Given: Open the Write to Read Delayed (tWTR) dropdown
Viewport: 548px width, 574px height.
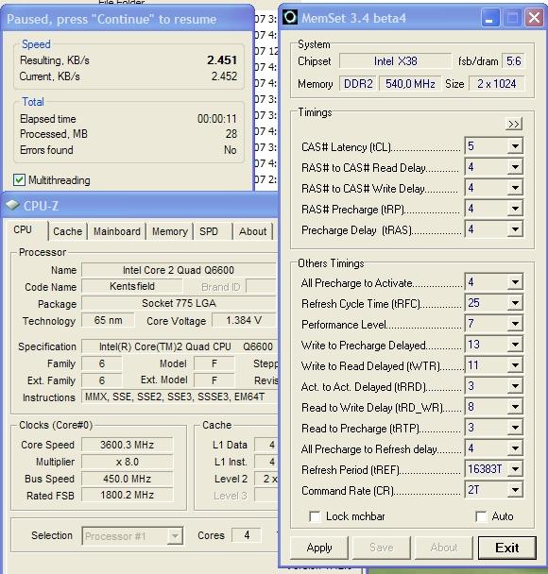Looking at the screenshot, I should [515, 365].
